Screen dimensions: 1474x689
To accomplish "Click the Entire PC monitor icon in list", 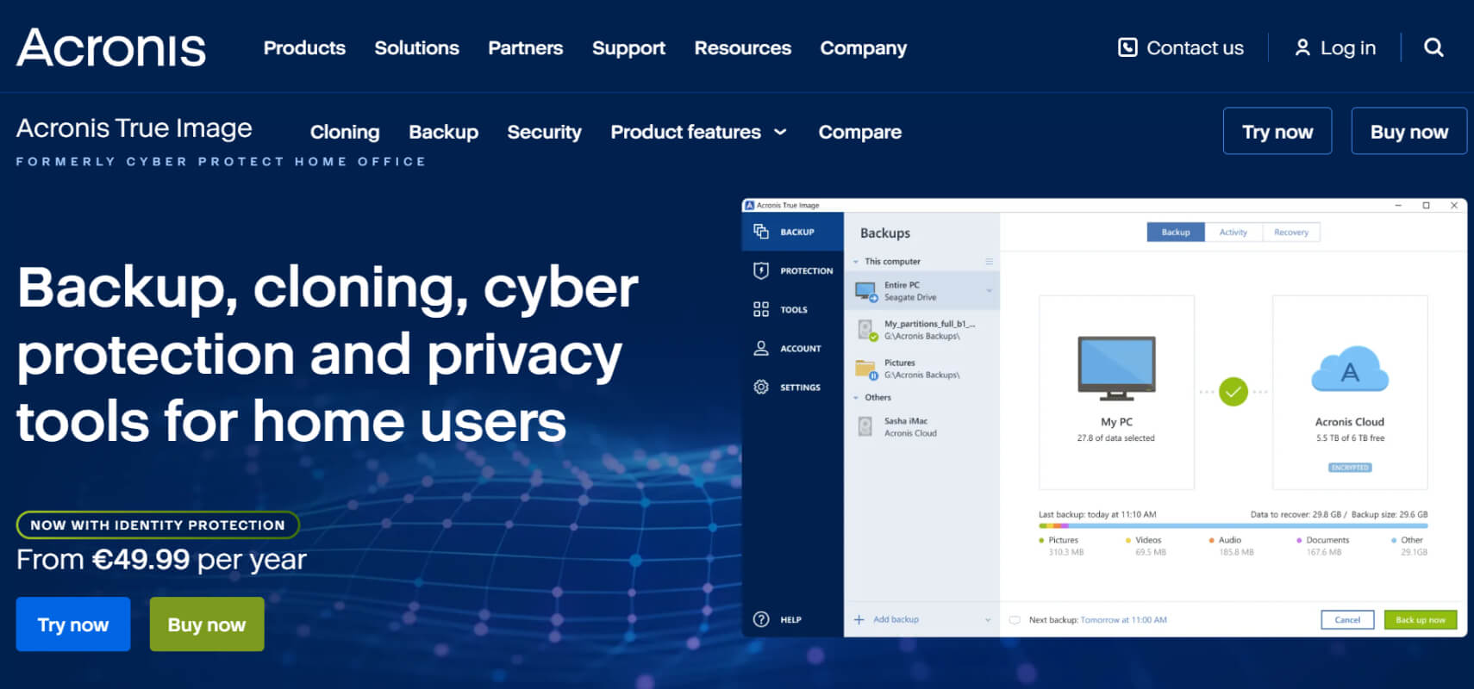I will tap(866, 291).
